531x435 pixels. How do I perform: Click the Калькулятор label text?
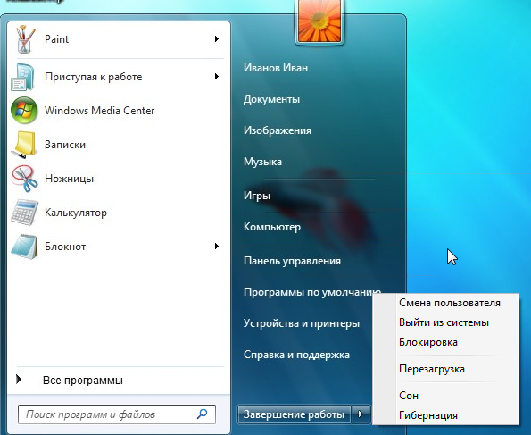click(76, 213)
